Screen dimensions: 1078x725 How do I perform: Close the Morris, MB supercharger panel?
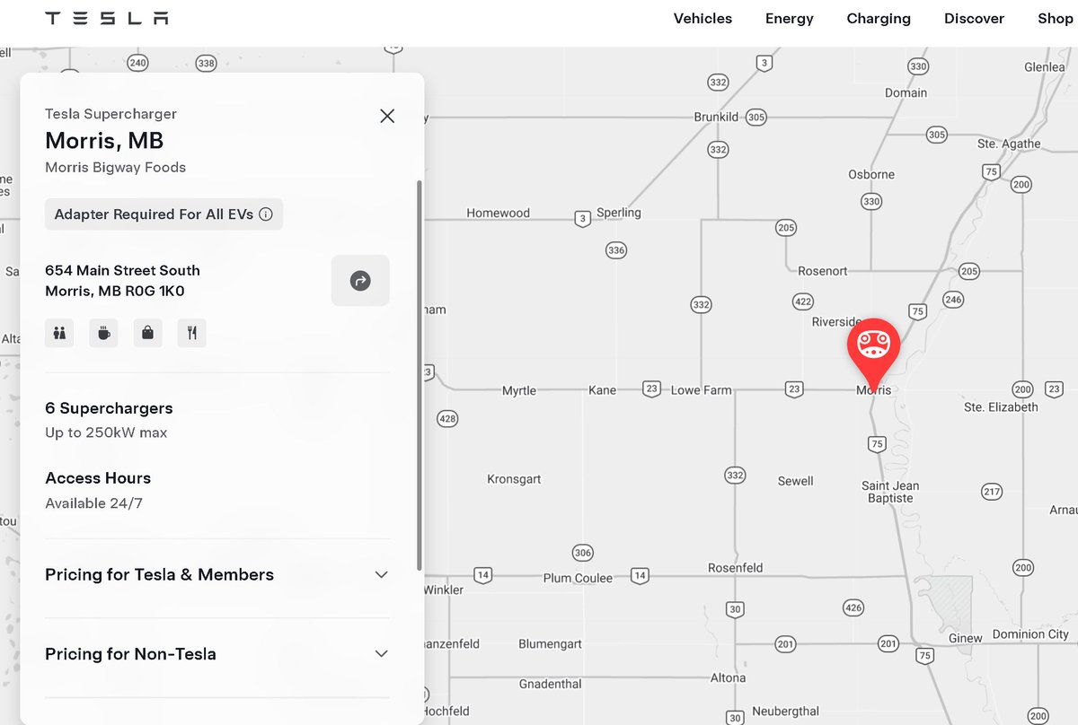(387, 116)
